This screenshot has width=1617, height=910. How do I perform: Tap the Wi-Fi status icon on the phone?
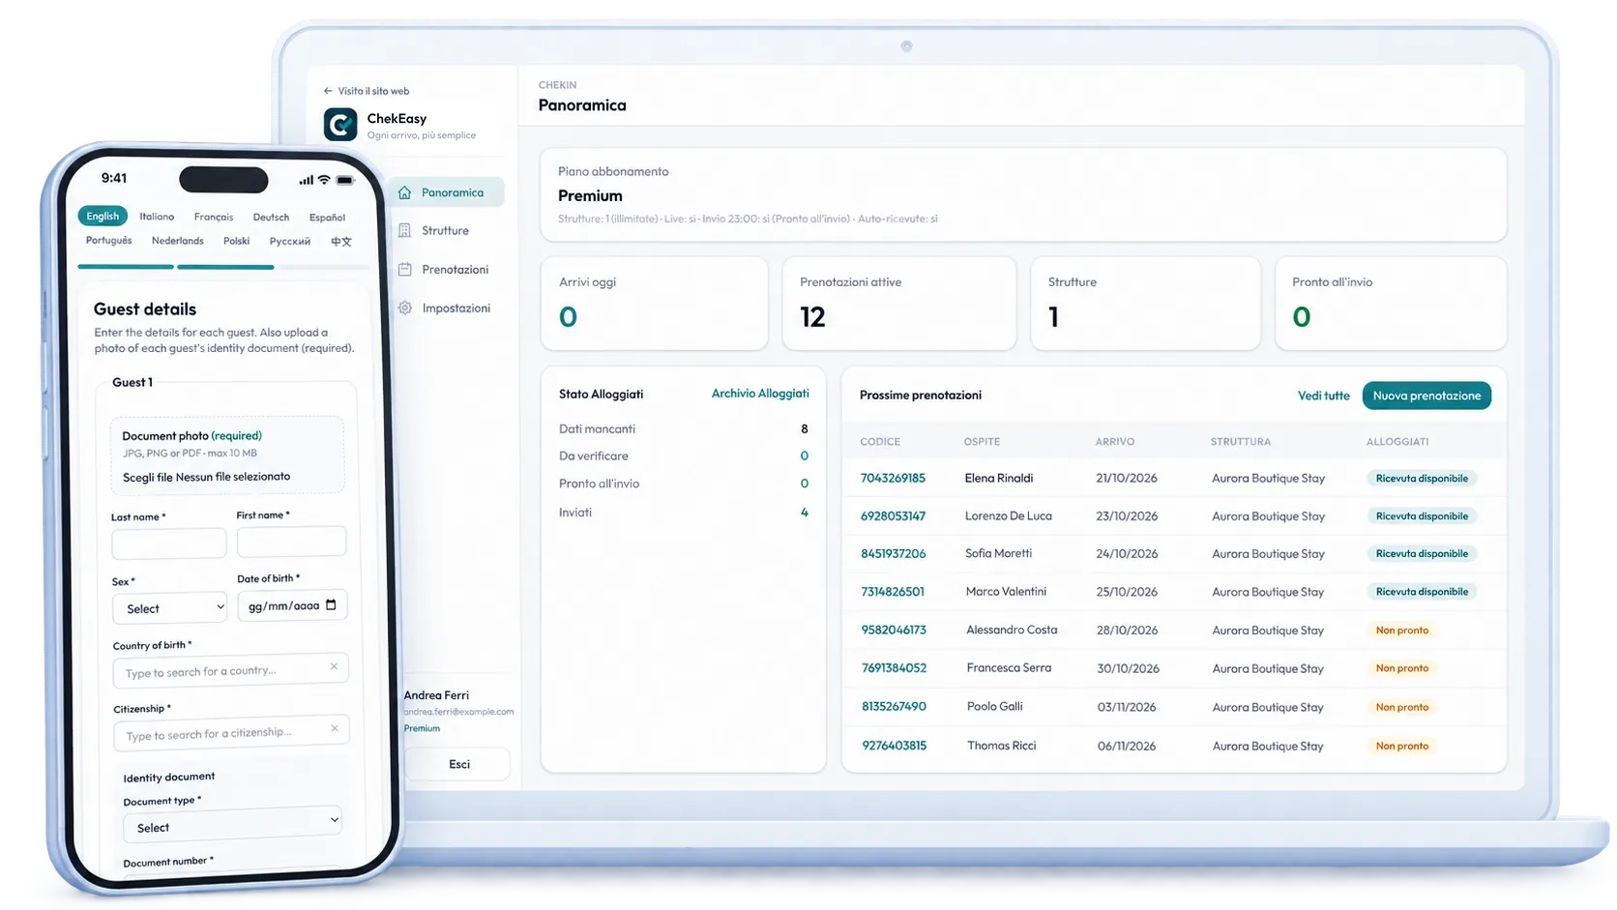coord(324,180)
